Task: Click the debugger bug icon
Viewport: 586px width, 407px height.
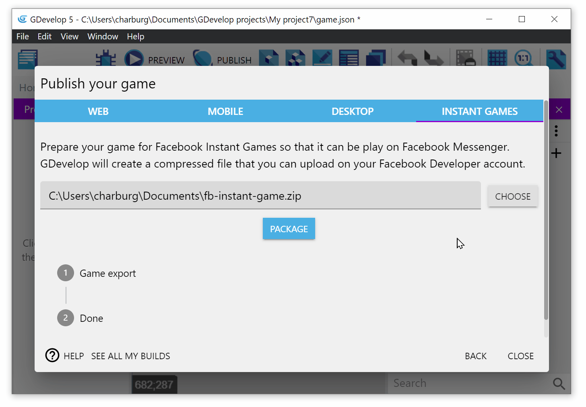Action: (x=106, y=59)
